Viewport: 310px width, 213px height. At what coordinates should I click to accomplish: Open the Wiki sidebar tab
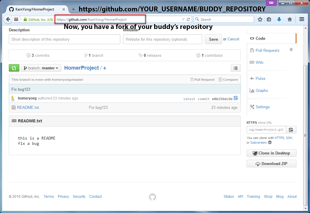coord(259,62)
